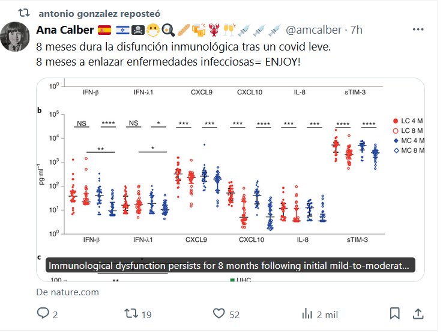Reply to Ana Calber's post

[43, 313]
